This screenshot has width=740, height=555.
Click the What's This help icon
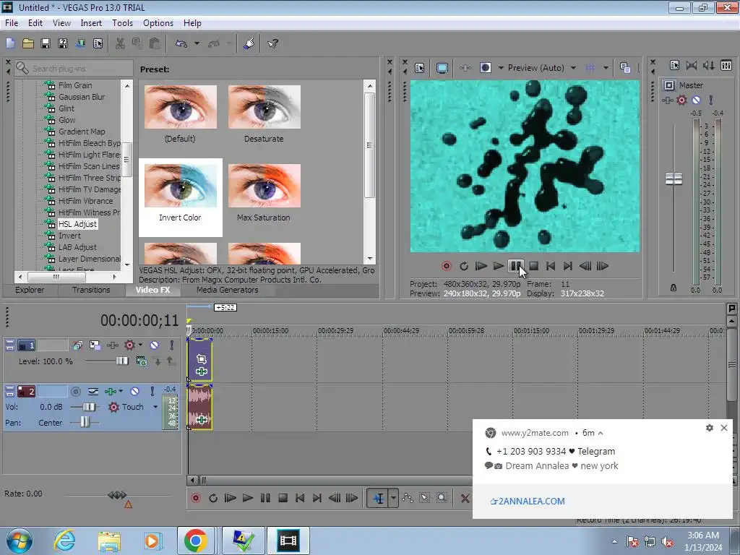coord(272,43)
